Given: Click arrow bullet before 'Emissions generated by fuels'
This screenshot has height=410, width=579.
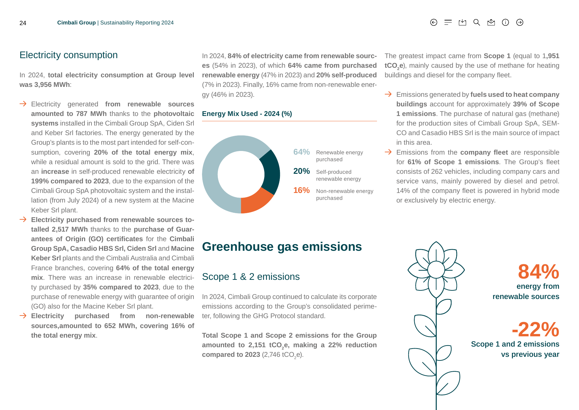Looking at the screenshot, I should [x=388, y=94].
